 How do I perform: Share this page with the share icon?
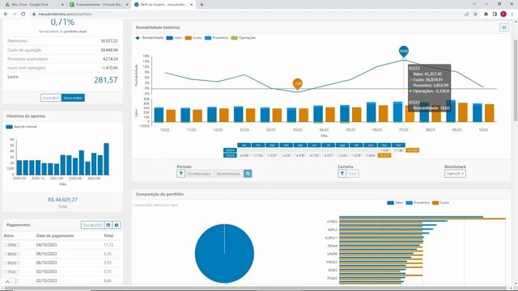point(467,15)
